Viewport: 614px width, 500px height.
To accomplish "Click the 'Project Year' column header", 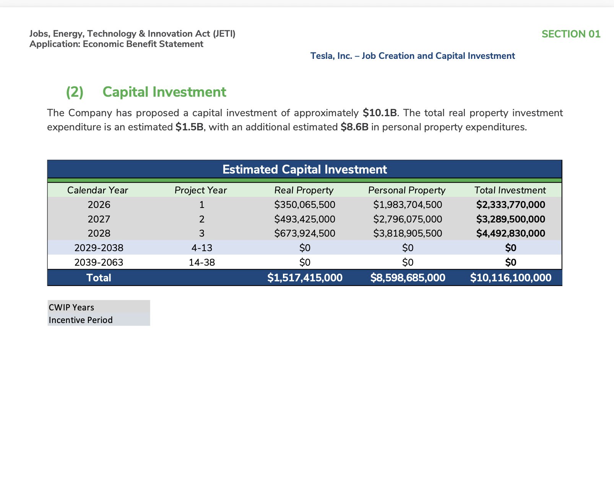I will coord(201,190).
